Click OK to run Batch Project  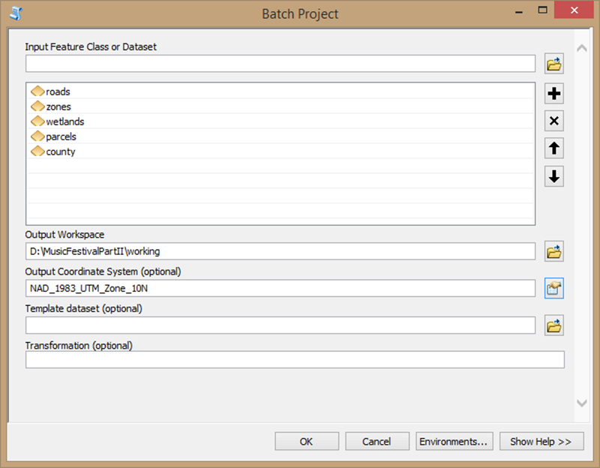(306, 441)
